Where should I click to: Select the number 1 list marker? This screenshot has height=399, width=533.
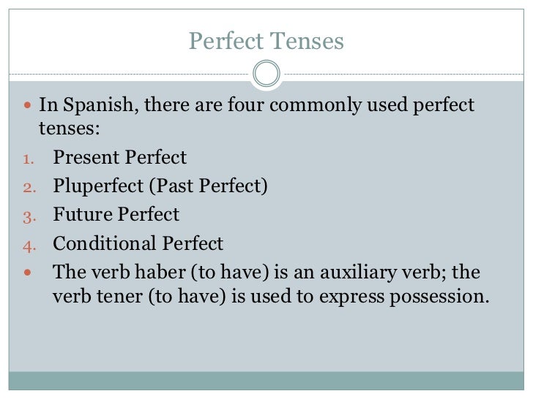(29, 159)
